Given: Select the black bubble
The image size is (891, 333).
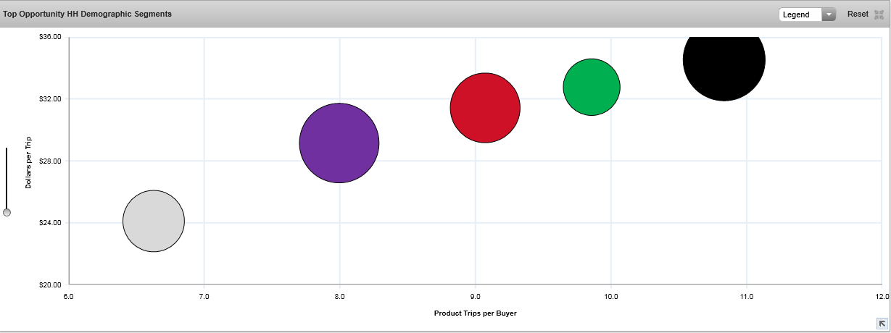Looking at the screenshot, I should (x=724, y=61).
